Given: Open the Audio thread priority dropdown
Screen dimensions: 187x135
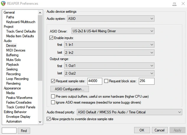Looking at the screenshot, I should click(x=129, y=112).
